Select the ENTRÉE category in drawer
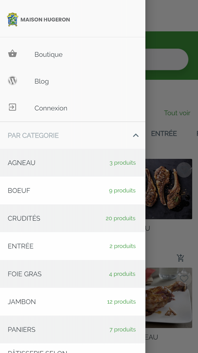 (21, 246)
